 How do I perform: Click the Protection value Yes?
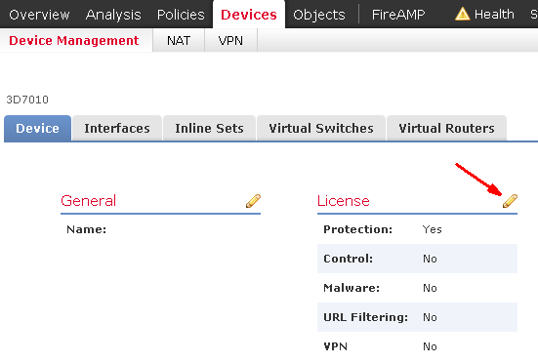coord(433,229)
